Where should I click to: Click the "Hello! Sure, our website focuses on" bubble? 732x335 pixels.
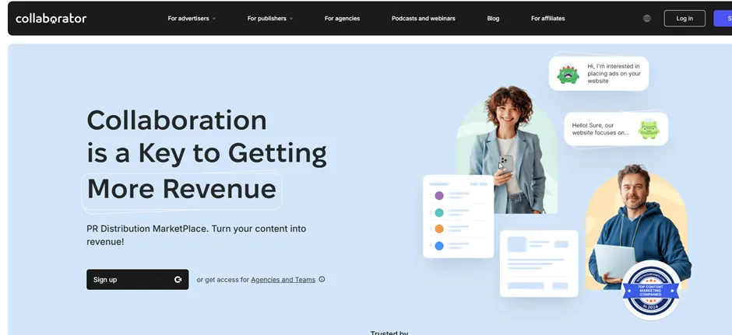coord(616,129)
